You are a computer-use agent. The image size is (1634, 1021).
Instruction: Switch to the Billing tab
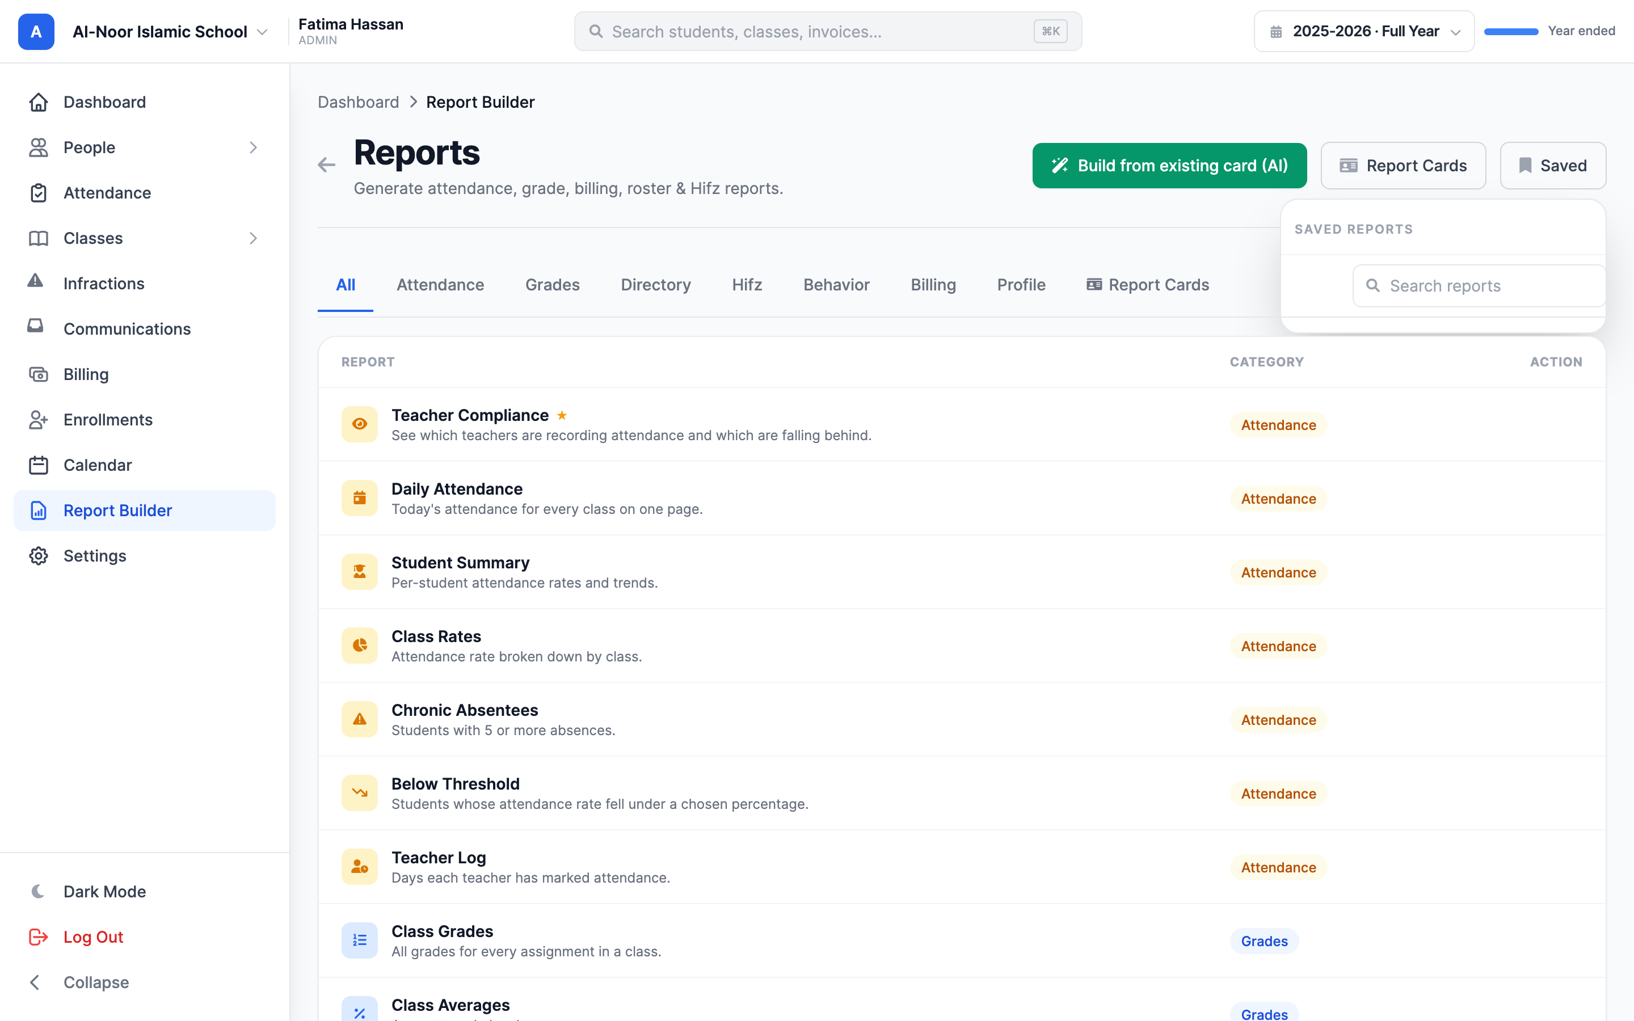coord(933,285)
